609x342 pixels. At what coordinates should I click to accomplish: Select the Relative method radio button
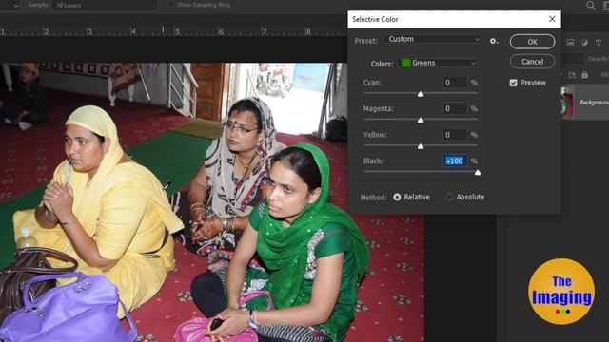(x=397, y=197)
